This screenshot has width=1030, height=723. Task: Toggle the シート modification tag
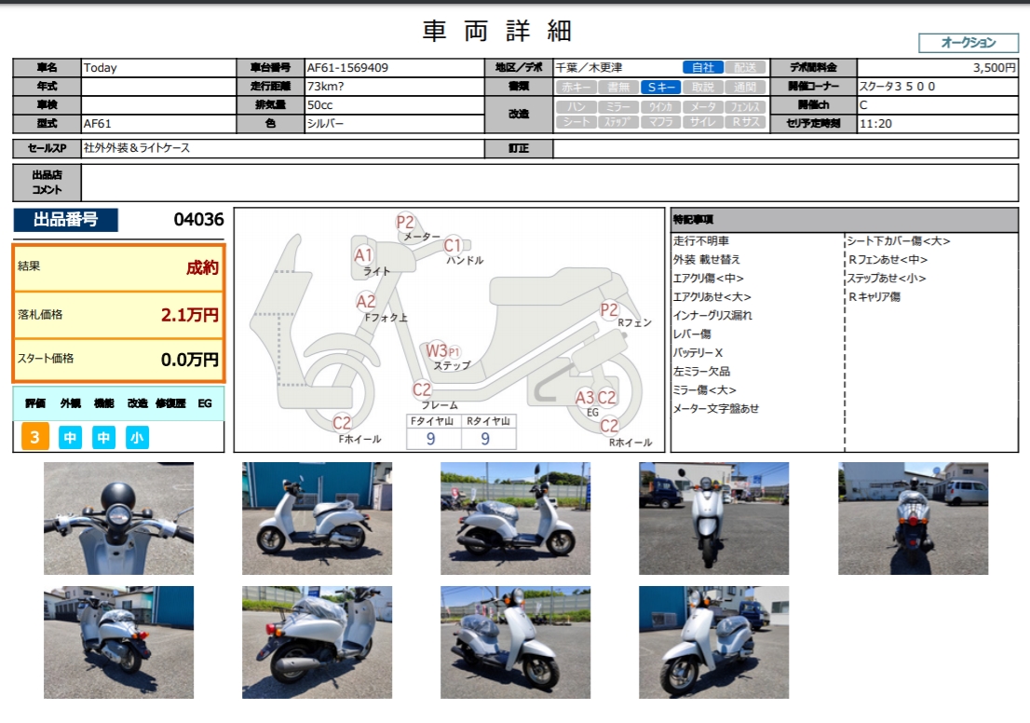(x=576, y=122)
